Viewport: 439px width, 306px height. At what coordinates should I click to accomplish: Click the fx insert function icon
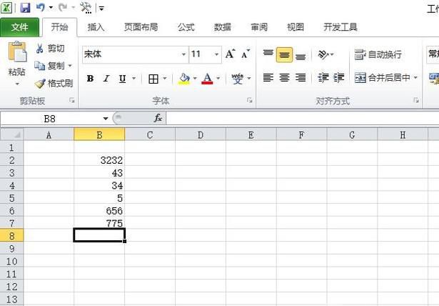click(x=158, y=119)
